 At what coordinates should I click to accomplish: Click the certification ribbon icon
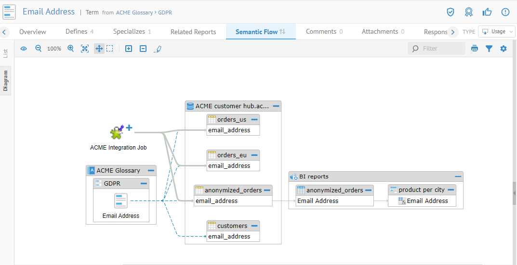468,12
